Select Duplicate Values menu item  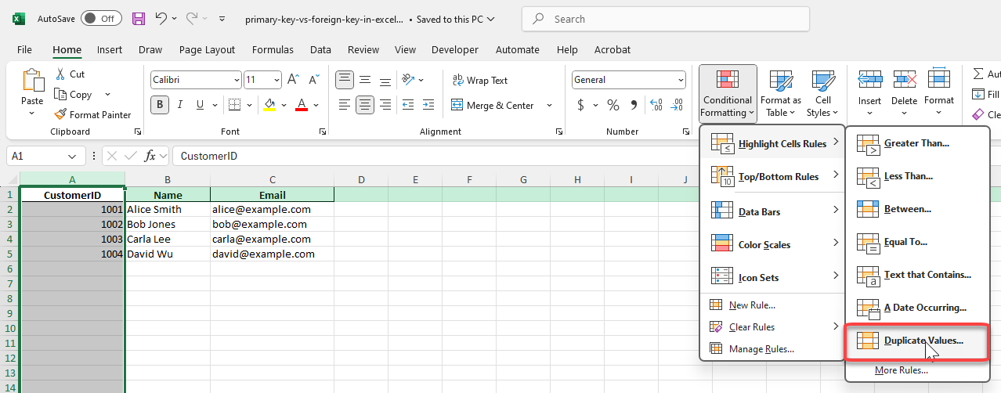tap(917, 341)
